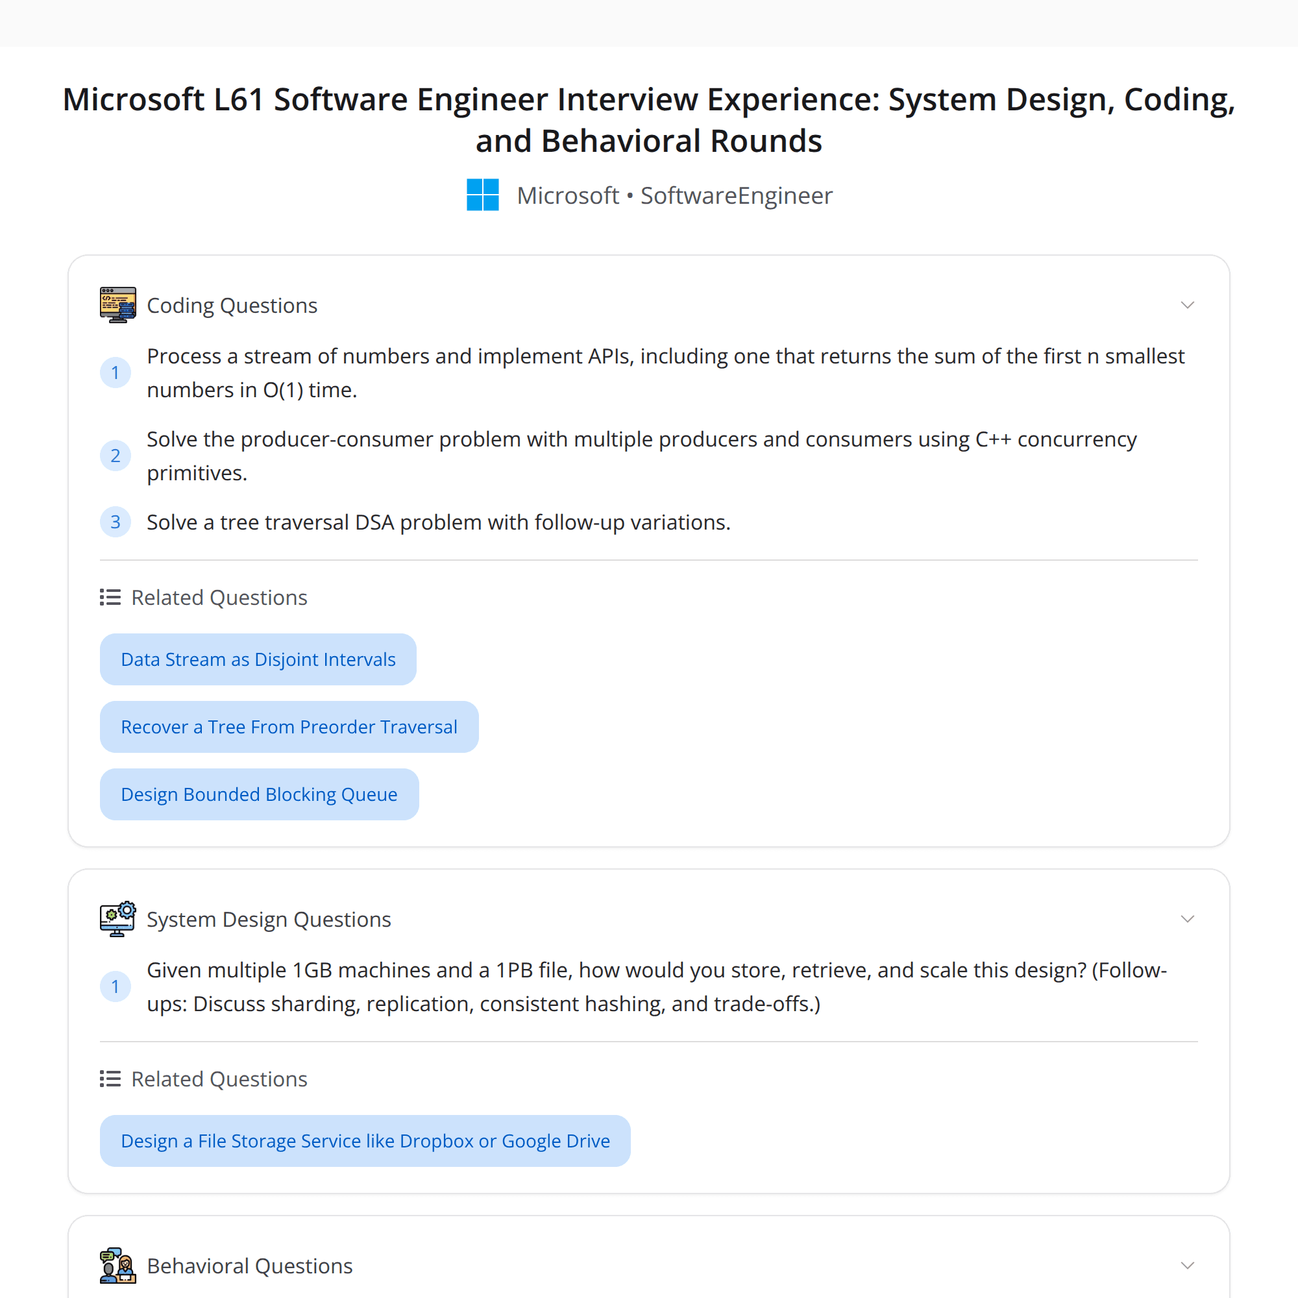Click list icon beside Coding section's Related Questions
Screen dimensions: 1298x1298
(110, 597)
